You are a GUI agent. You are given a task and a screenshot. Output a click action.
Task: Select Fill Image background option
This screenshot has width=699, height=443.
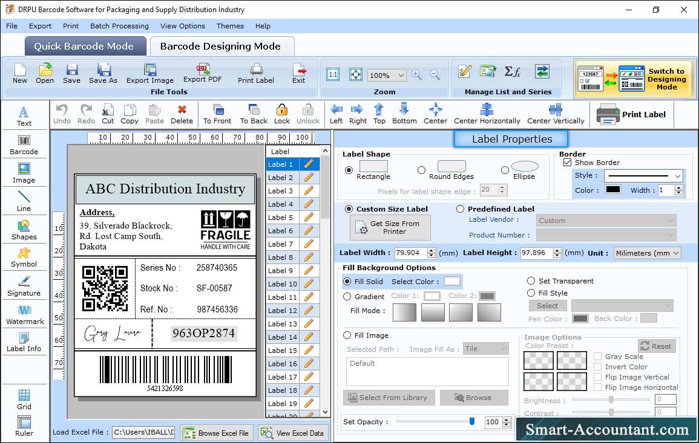347,335
